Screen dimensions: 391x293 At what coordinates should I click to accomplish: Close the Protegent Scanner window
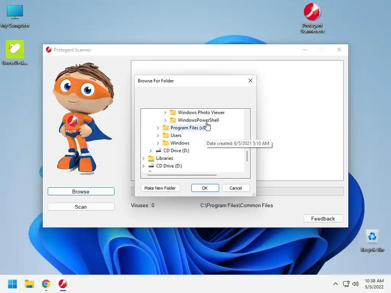click(339, 50)
